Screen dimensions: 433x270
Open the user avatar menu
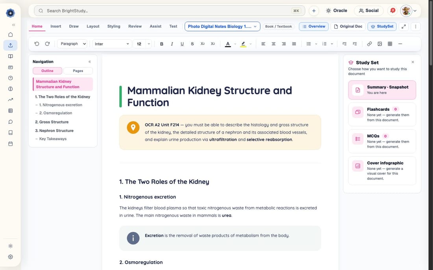point(409,11)
